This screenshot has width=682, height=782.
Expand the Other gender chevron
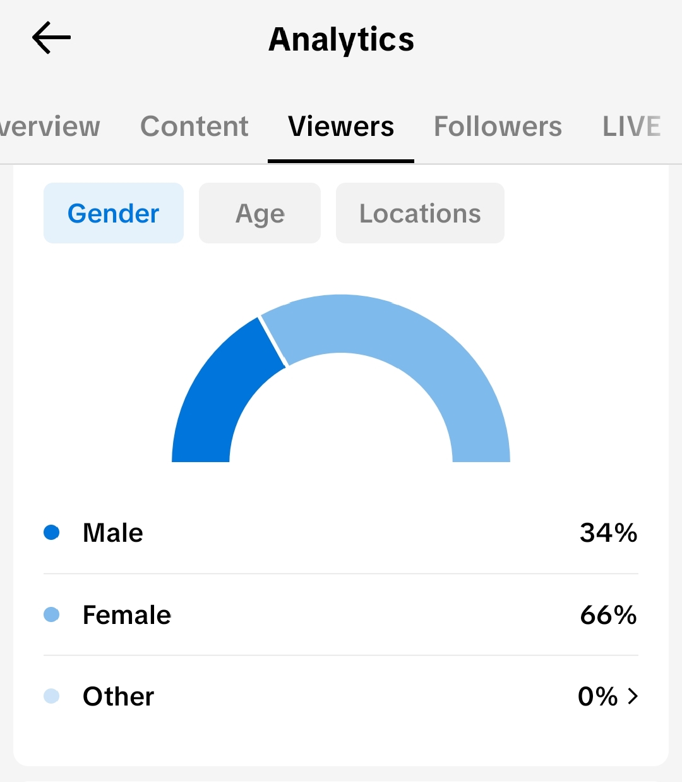633,696
